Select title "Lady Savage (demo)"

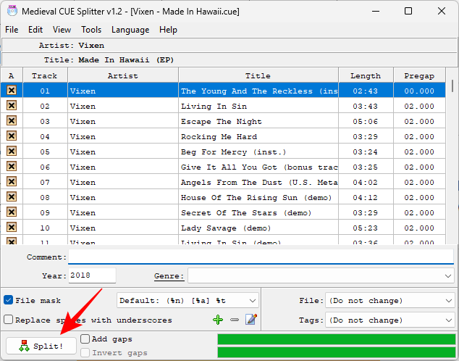(226, 228)
